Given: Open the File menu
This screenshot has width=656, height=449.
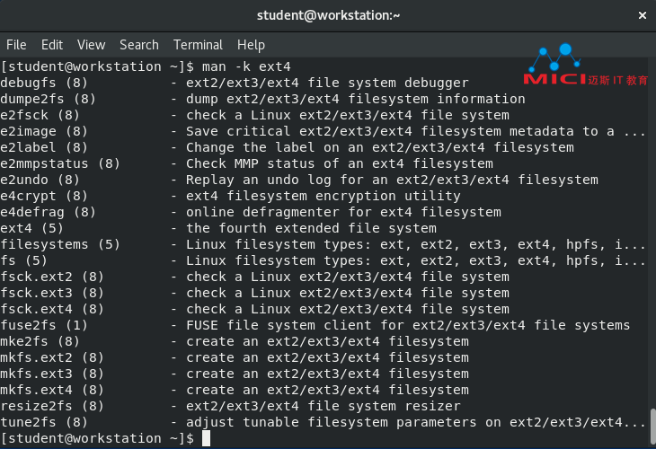Looking at the screenshot, I should click(x=16, y=45).
